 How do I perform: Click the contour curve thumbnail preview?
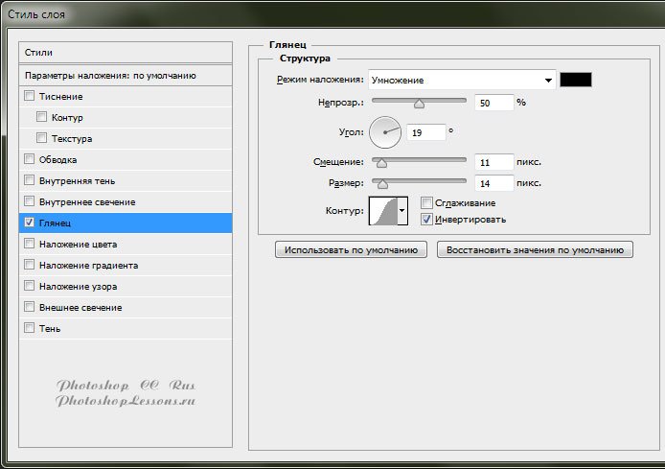382,210
